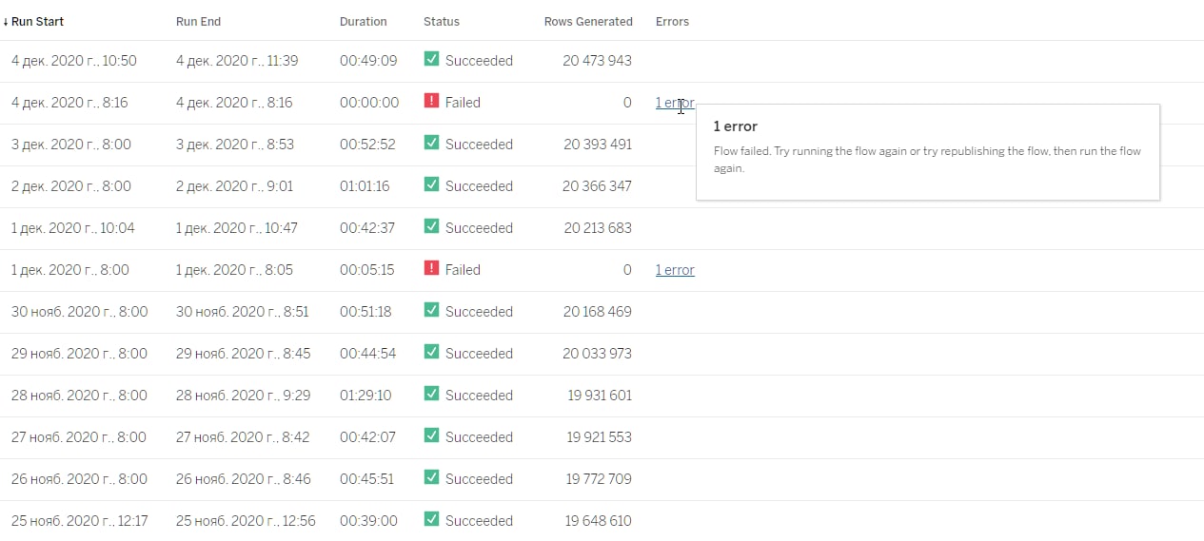Click the duration value 00:52:52
The height and width of the screenshot is (541, 1204).
[367, 145]
